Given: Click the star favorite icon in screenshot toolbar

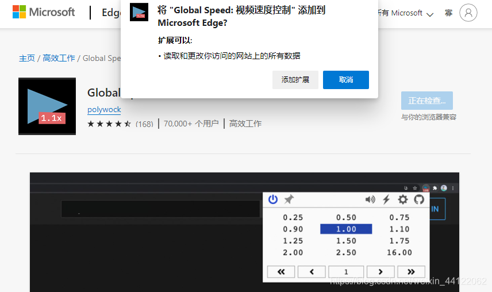Looking at the screenshot, I should coord(415,188).
